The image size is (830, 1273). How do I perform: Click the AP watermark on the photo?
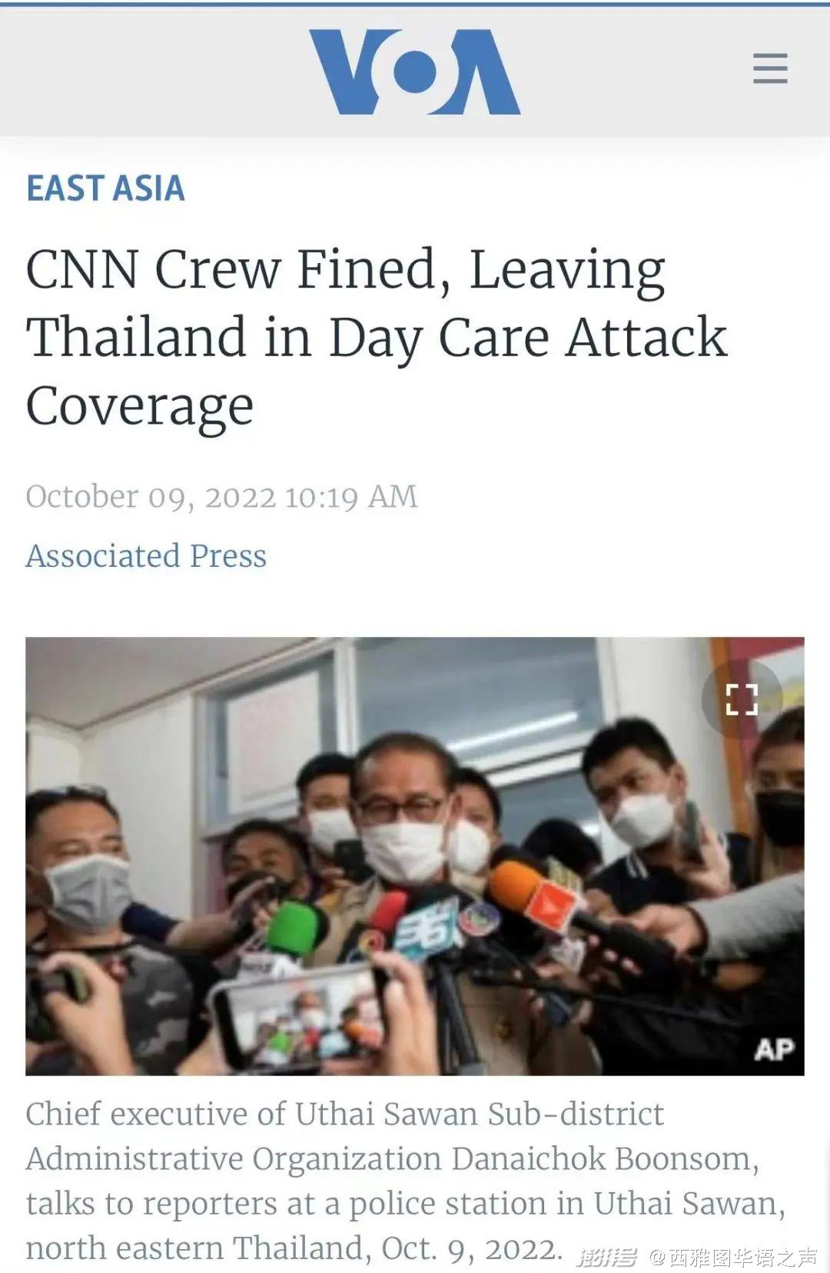click(774, 1049)
